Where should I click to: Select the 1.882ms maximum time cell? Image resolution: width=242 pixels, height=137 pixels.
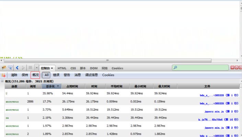click(x=160, y=134)
